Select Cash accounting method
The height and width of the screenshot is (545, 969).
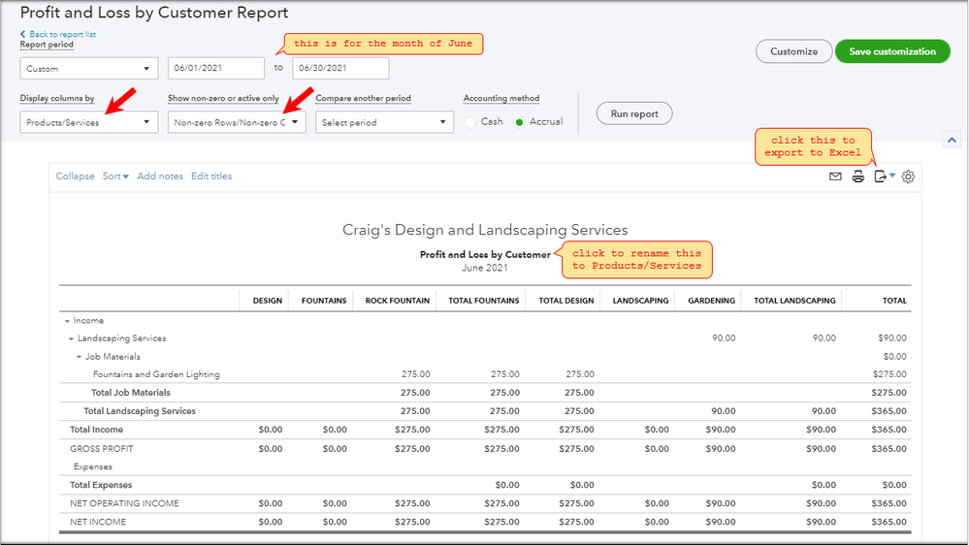(x=470, y=122)
